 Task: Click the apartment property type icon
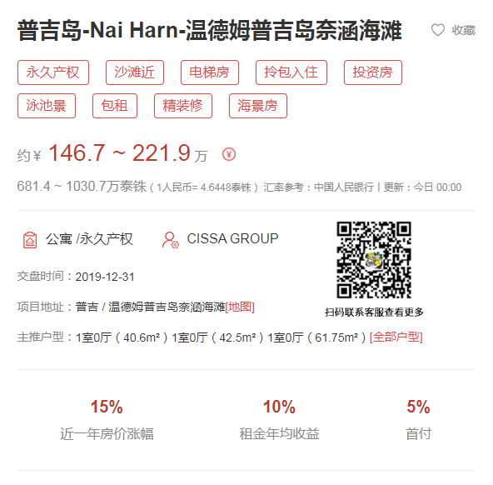pyautogui.click(x=30, y=240)
